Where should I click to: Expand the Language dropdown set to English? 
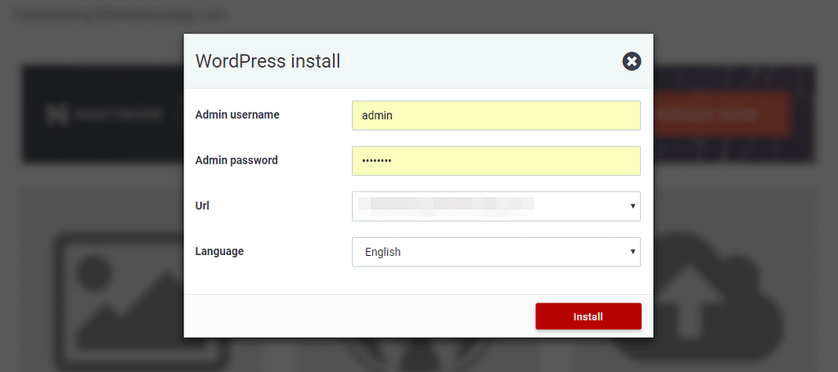coord(496,252)
